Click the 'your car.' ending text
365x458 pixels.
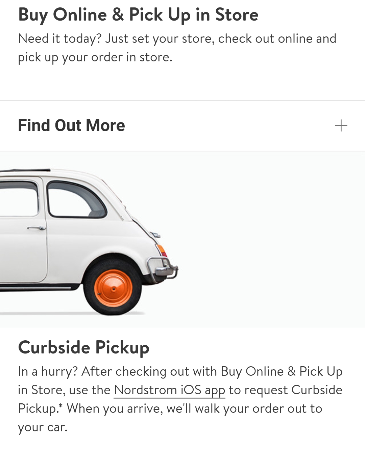coord(43,427)
